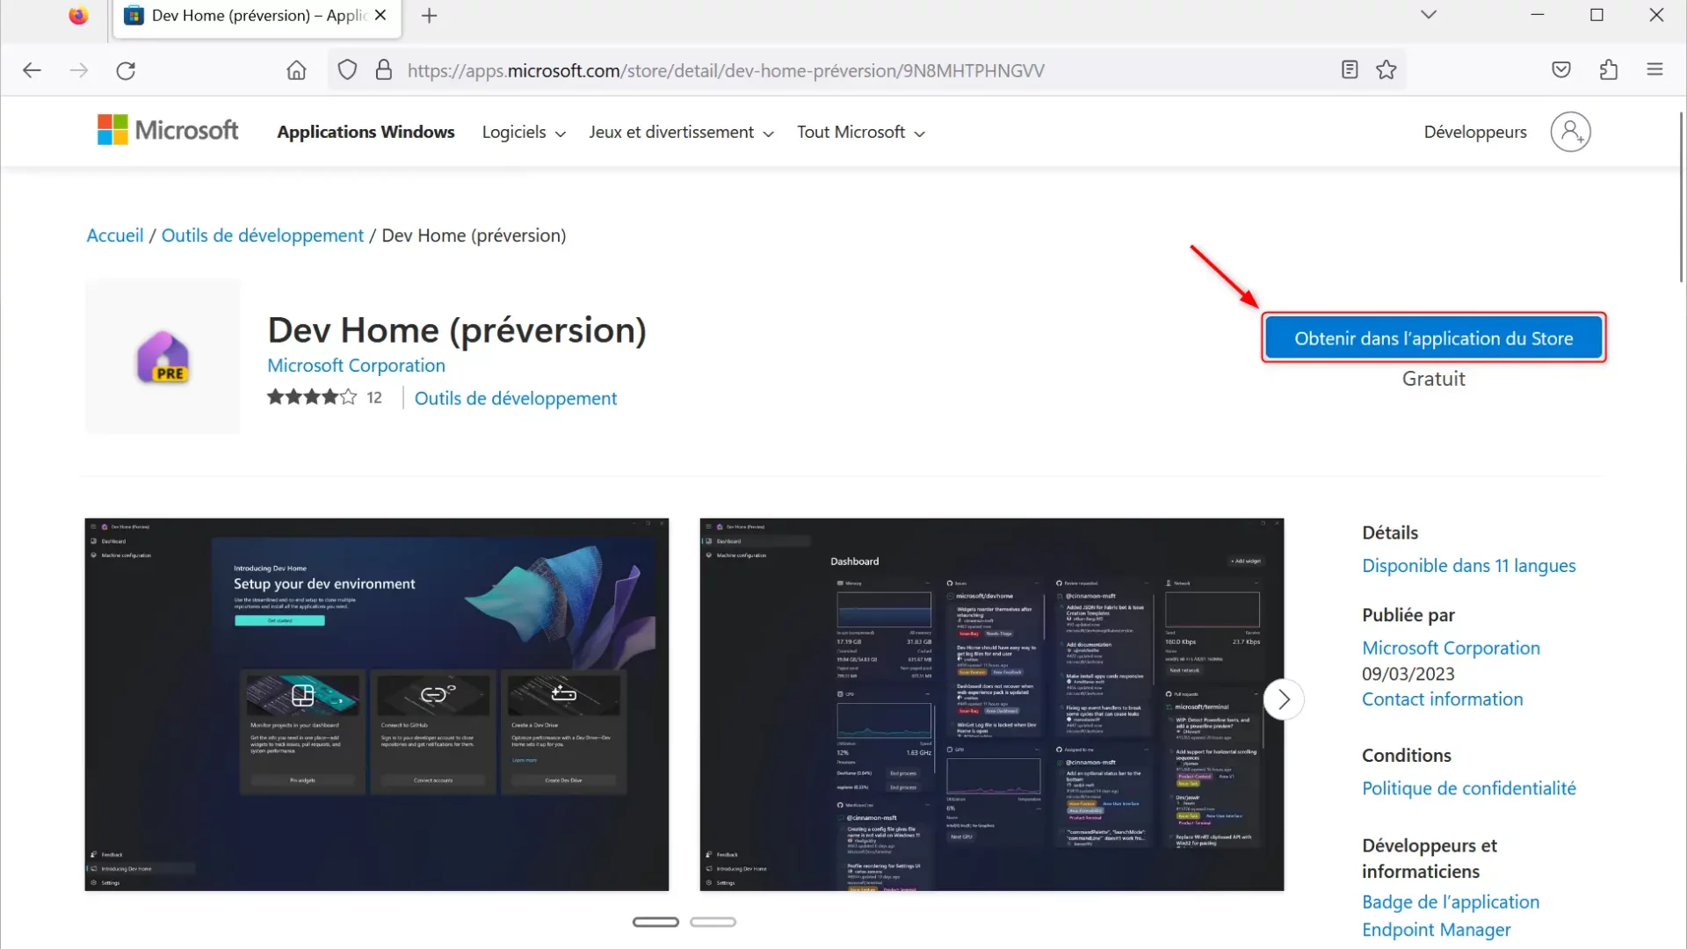Open the Setup your dev environment screenshot
This screenshot has height=949, width=1687.
(x=377, y=705)
